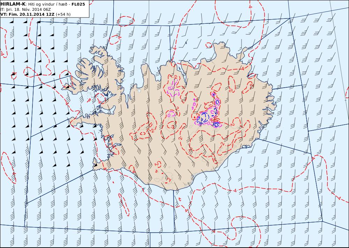
Task: Select the (+54 h) forecast offset text
Action: [x=63, y=14]
